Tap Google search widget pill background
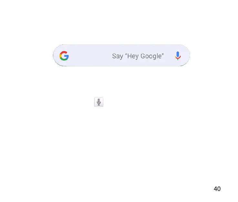This screenshot has width=238, height=202. click(x=121, y=55)
